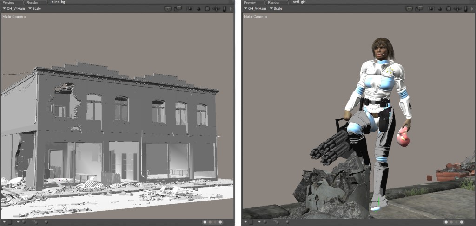This screenshot has width=476, height=226.
Task: Click the first sphere icon in ruins_bg bottom bar
Action: (24, 222)
